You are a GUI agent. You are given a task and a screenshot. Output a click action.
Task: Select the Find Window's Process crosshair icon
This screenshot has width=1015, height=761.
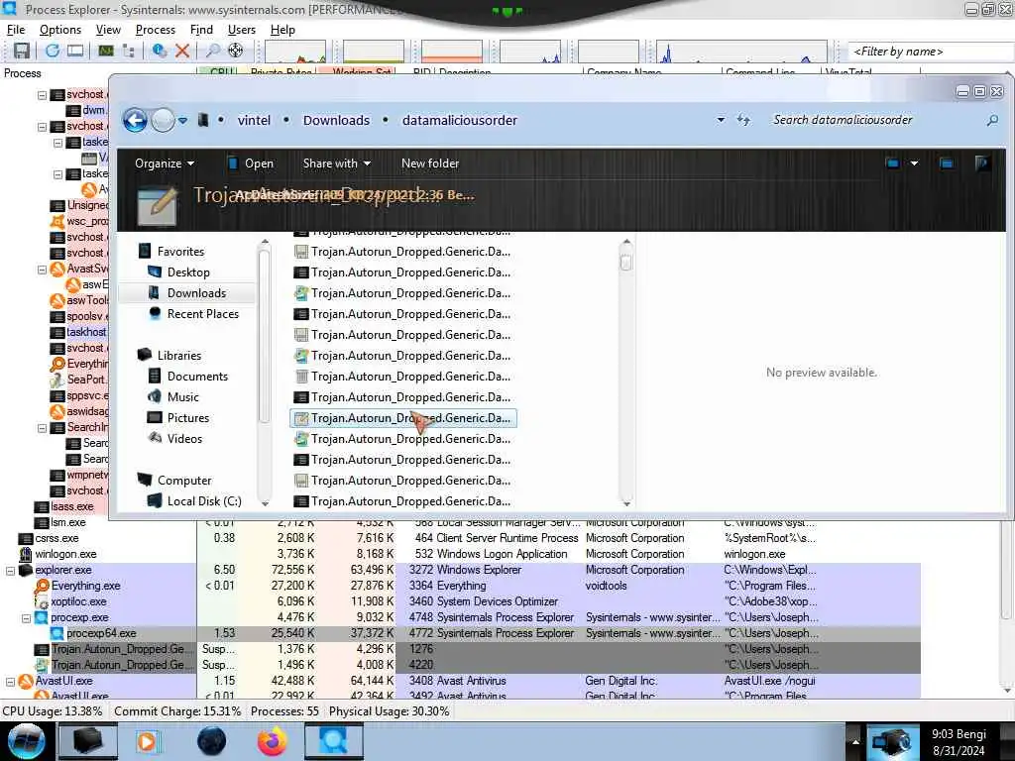236,51
